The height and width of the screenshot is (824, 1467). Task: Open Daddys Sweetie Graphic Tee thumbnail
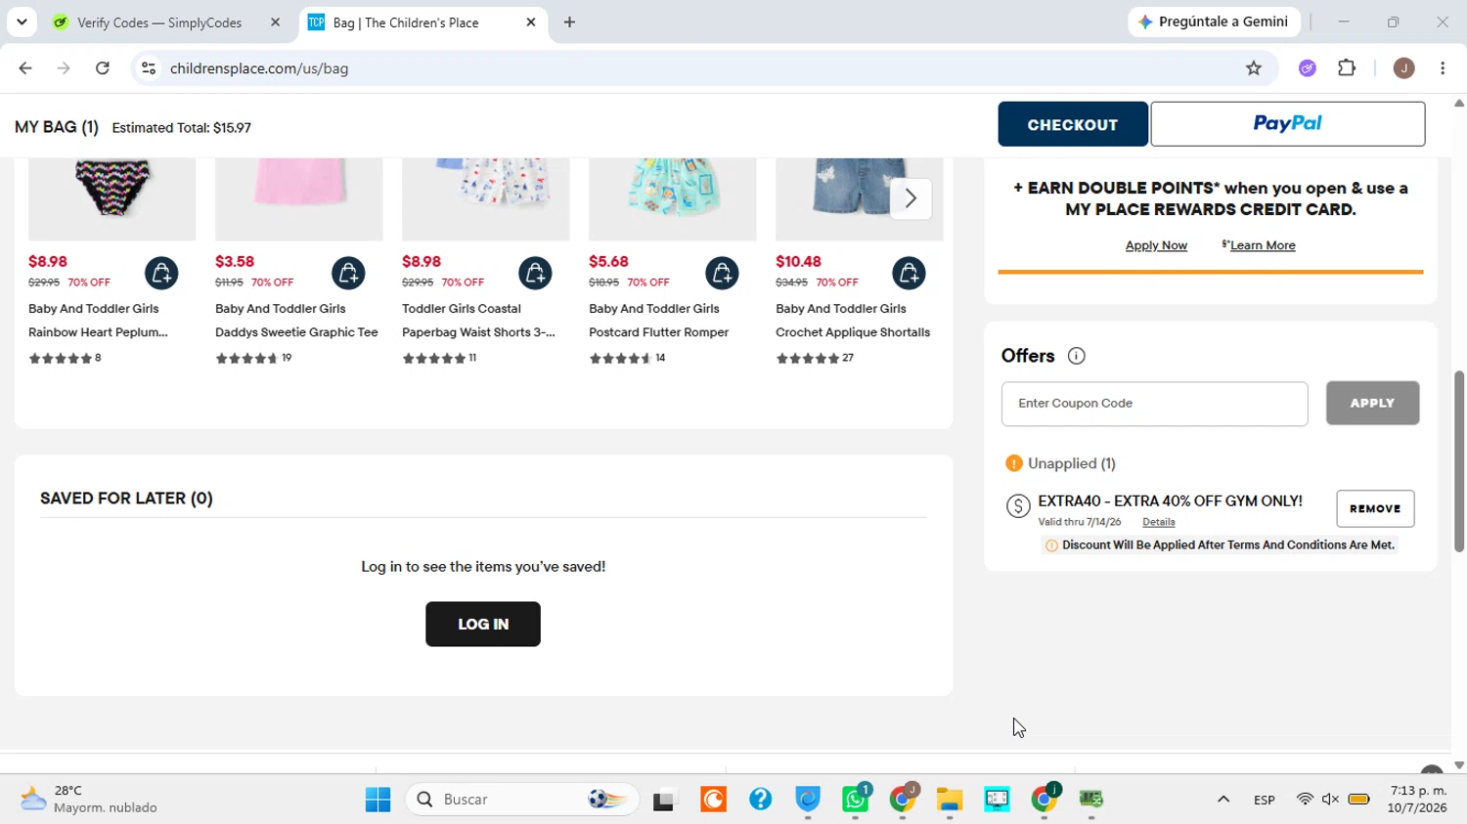(x=298, y=198)
